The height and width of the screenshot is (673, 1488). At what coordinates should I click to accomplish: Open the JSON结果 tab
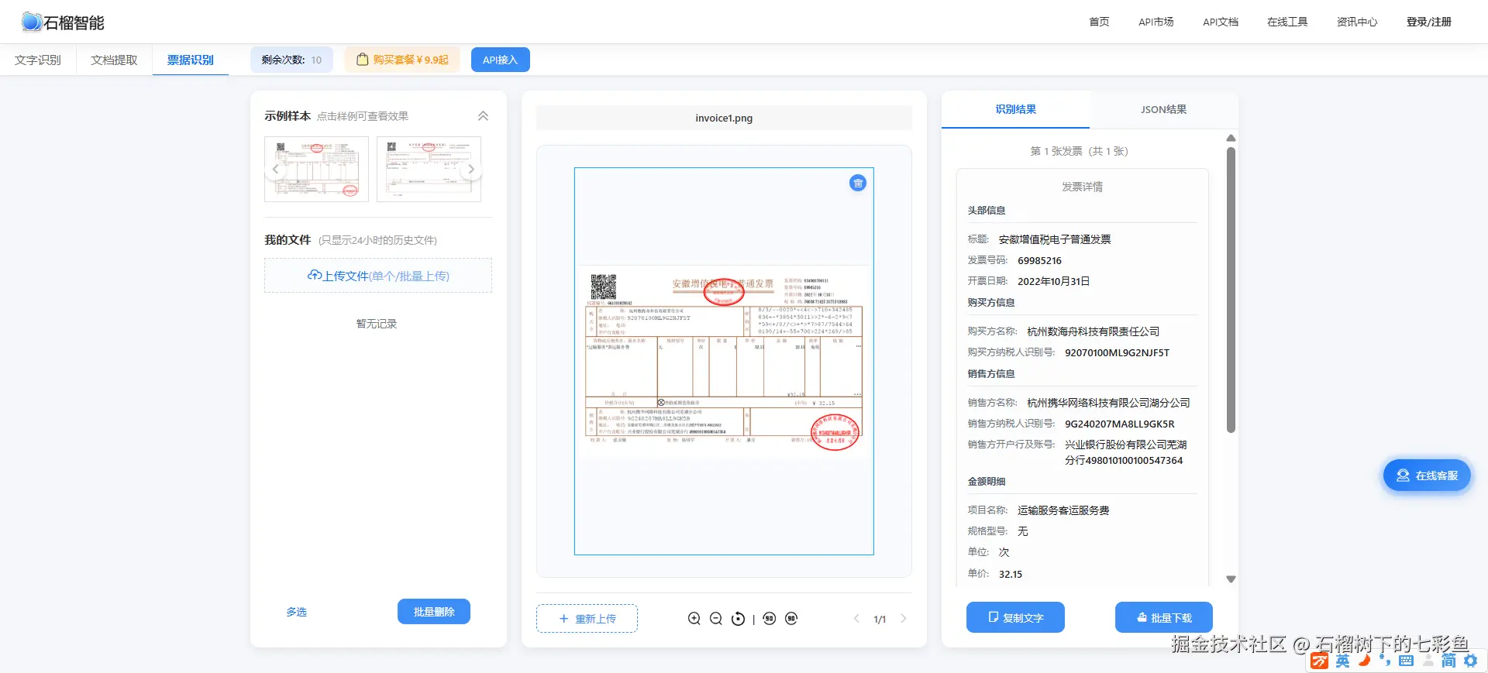[x=1163, y=109]
